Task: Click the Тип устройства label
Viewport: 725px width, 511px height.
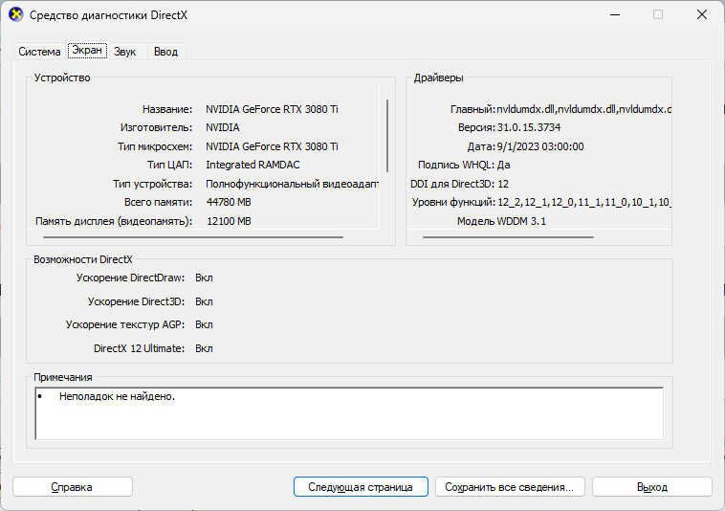Action: point(153,184)
